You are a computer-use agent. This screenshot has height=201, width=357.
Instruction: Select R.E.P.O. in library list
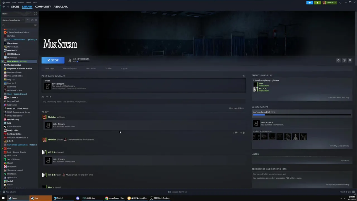pos(10,141)
